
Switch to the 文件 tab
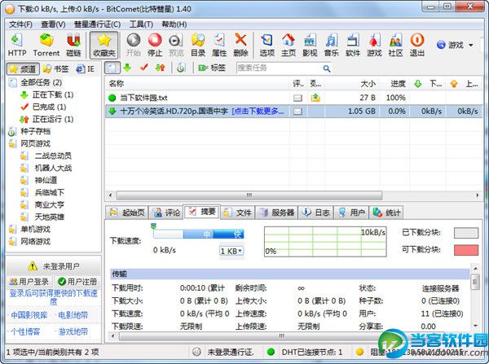click(238, 213)
